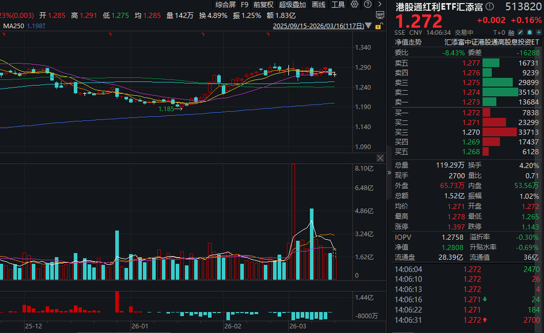Click the pencil note icon beside 融
Screen dimensions: 544x333
[x=512, y=32]
